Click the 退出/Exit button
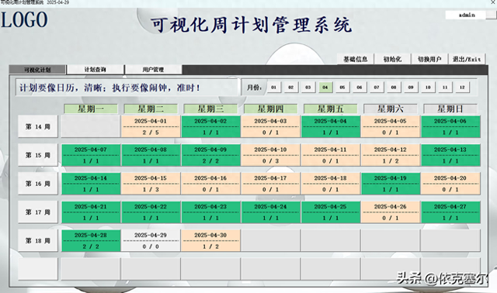497x293 pixels. coord(467,59)
